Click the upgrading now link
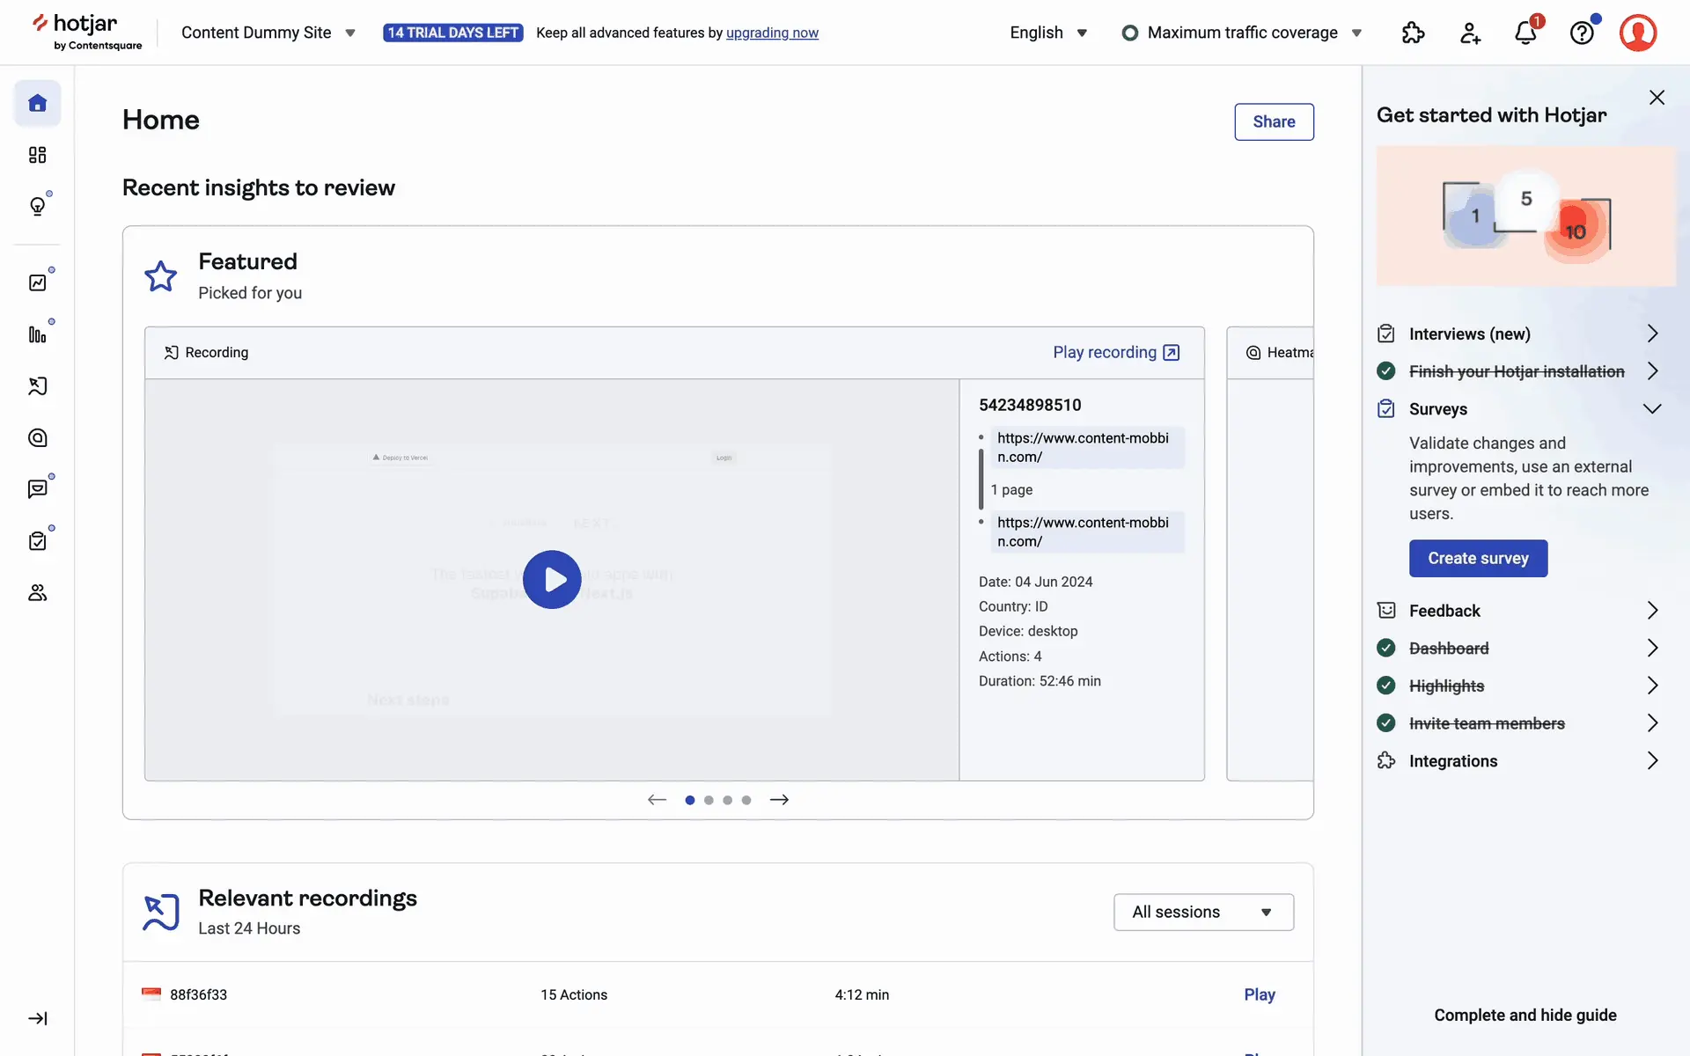The height and width of the screenshot is (1056, 1690). [772, 33]
